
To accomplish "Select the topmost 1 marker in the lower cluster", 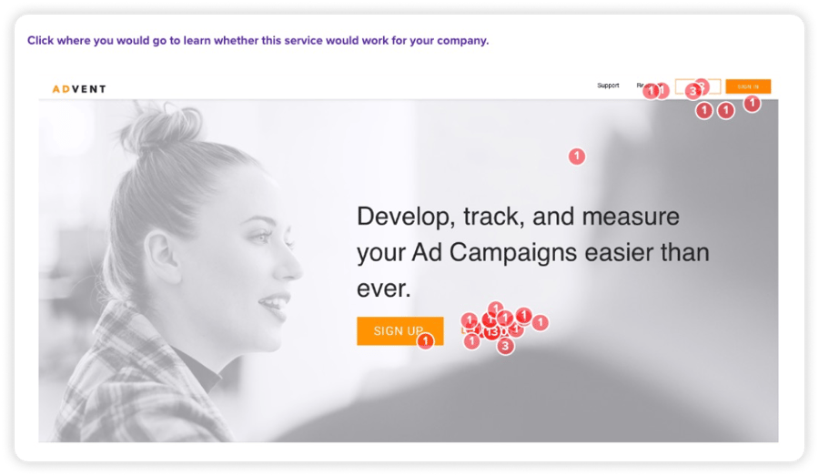I will [x=495, y=309].
